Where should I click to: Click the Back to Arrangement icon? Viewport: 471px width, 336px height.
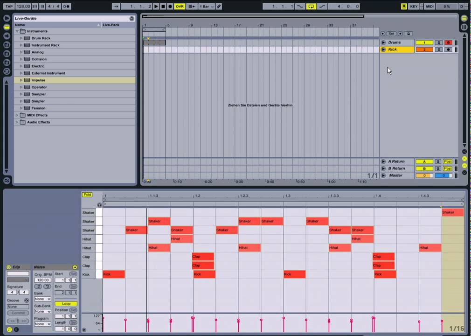coord(192,7)
